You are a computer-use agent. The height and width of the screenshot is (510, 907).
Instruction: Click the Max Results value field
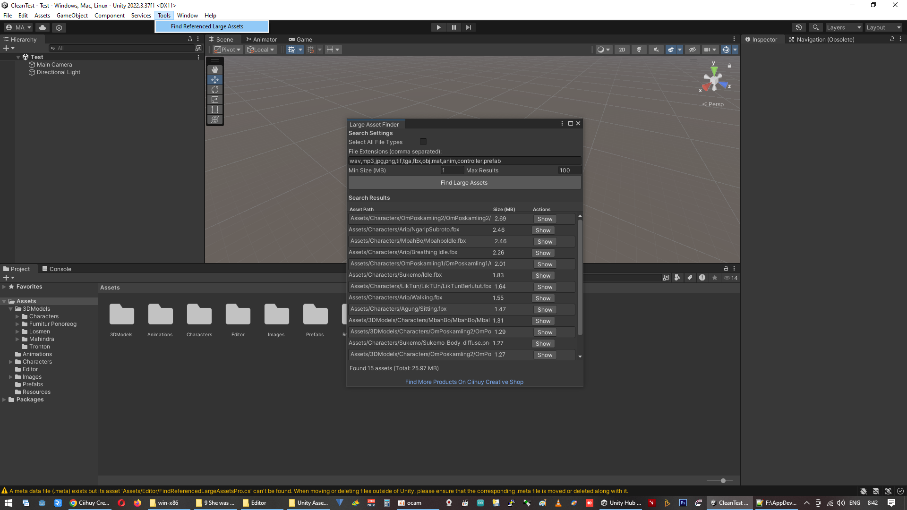(569, 170)
